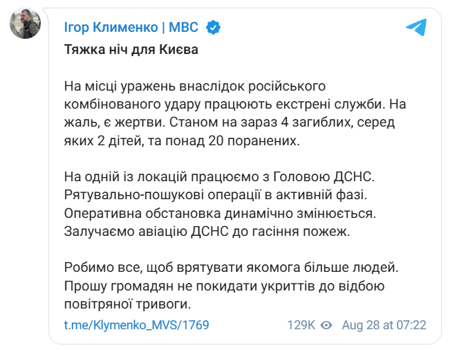This screenshot has width=450, height=350.
Task: Click the Aug 28 at 07:22 timestamp
Action: coord(386,324)
